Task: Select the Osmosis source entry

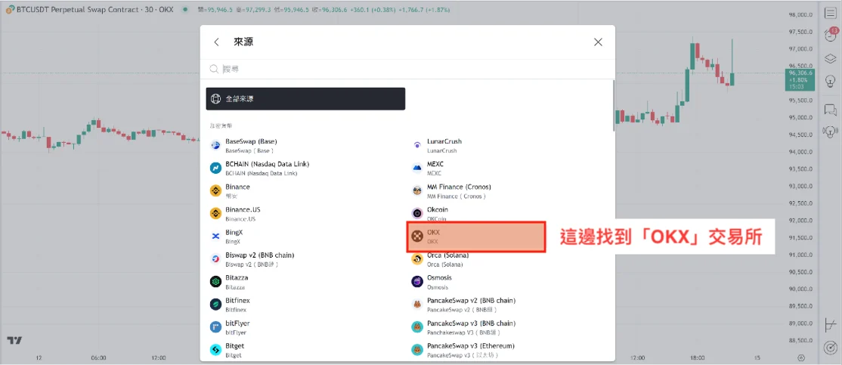Action: (507, 283)
